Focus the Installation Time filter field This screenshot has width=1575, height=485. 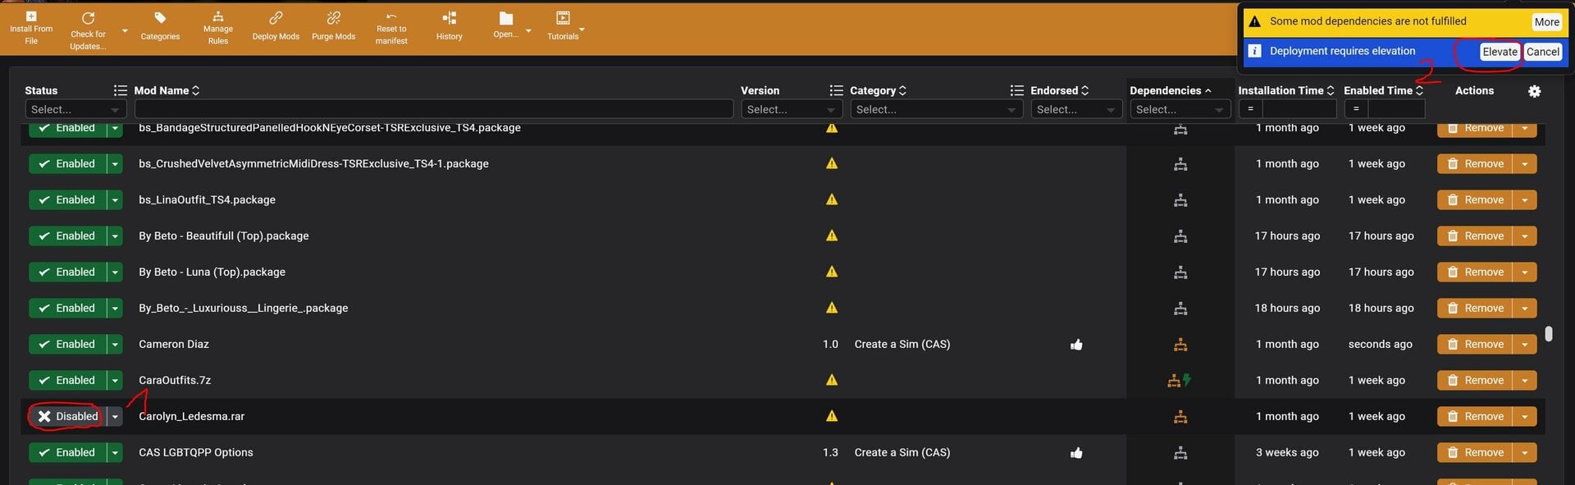tap(1299, 109)
